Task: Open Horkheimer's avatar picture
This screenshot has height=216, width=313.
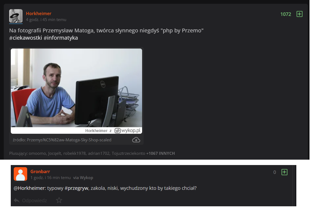Action: [x=16, y=16]
